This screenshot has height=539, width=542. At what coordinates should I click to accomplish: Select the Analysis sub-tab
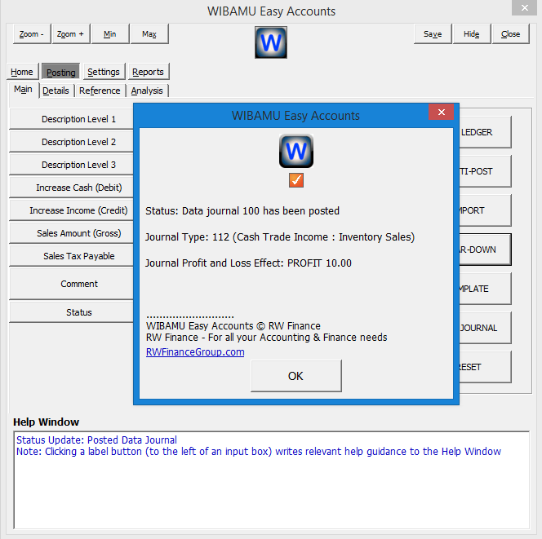(147, 91)
